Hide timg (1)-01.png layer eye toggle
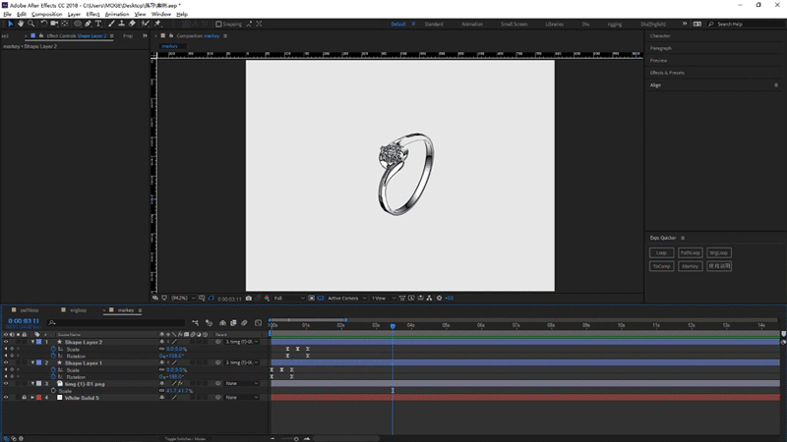 pos(6,383)
